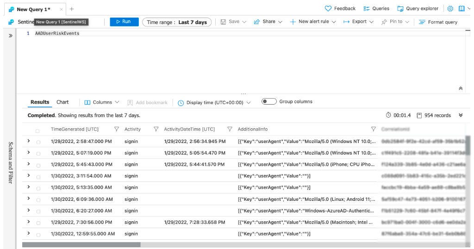The height and width of the screenshot is (249, 474).
Task: Click the Queries label
Action: tap(380, 8)
